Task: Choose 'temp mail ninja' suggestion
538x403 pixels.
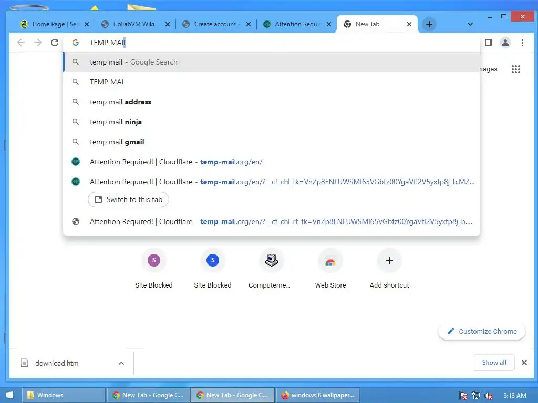Action: [272, 122]
